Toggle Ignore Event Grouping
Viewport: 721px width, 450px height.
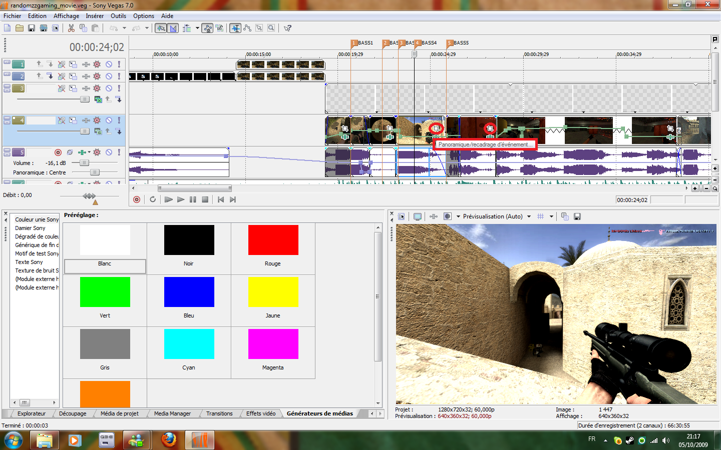pyautogui.click(x=220, y=28)
